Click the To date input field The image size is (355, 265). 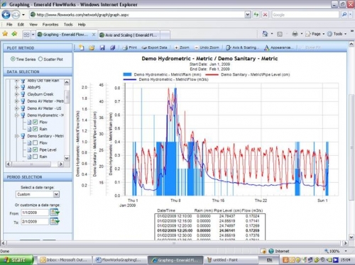tap(35, 222)
